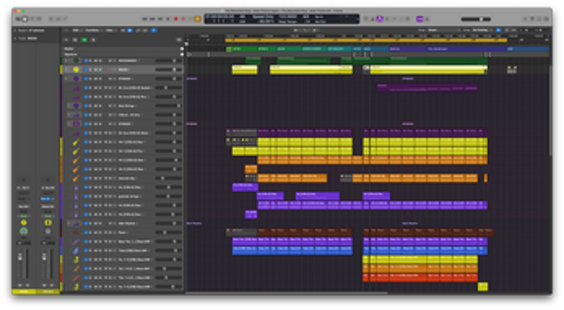The image size is (564, 310).
Task: Click the duplicate track button beside the plus
Action: 75,40
